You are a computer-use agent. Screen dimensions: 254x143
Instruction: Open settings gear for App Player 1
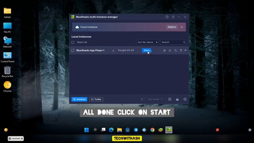(x=164, y=50)
